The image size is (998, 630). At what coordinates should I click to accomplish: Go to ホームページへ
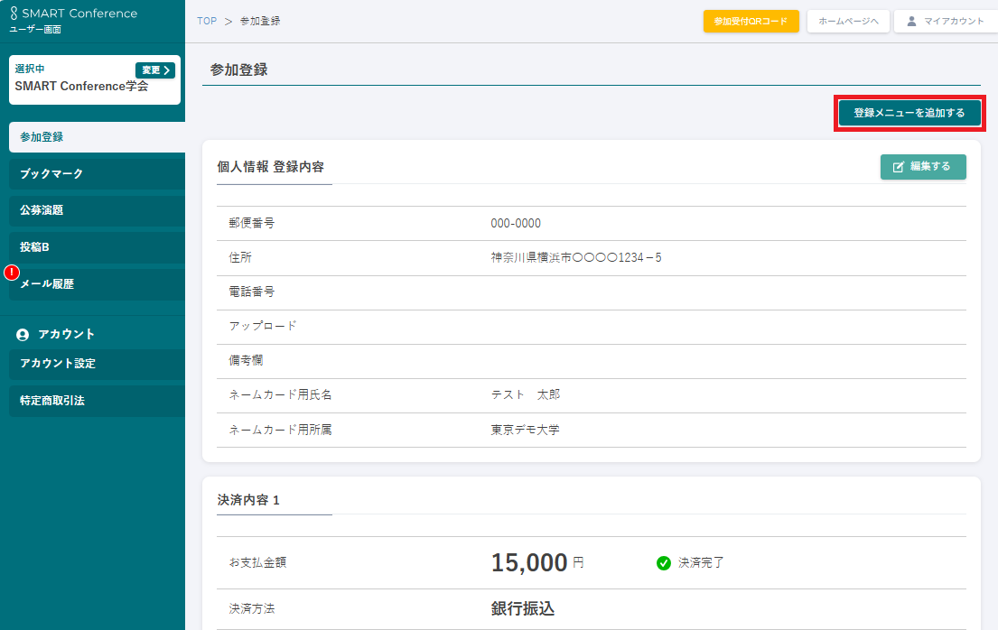click(x=848, y=21)
